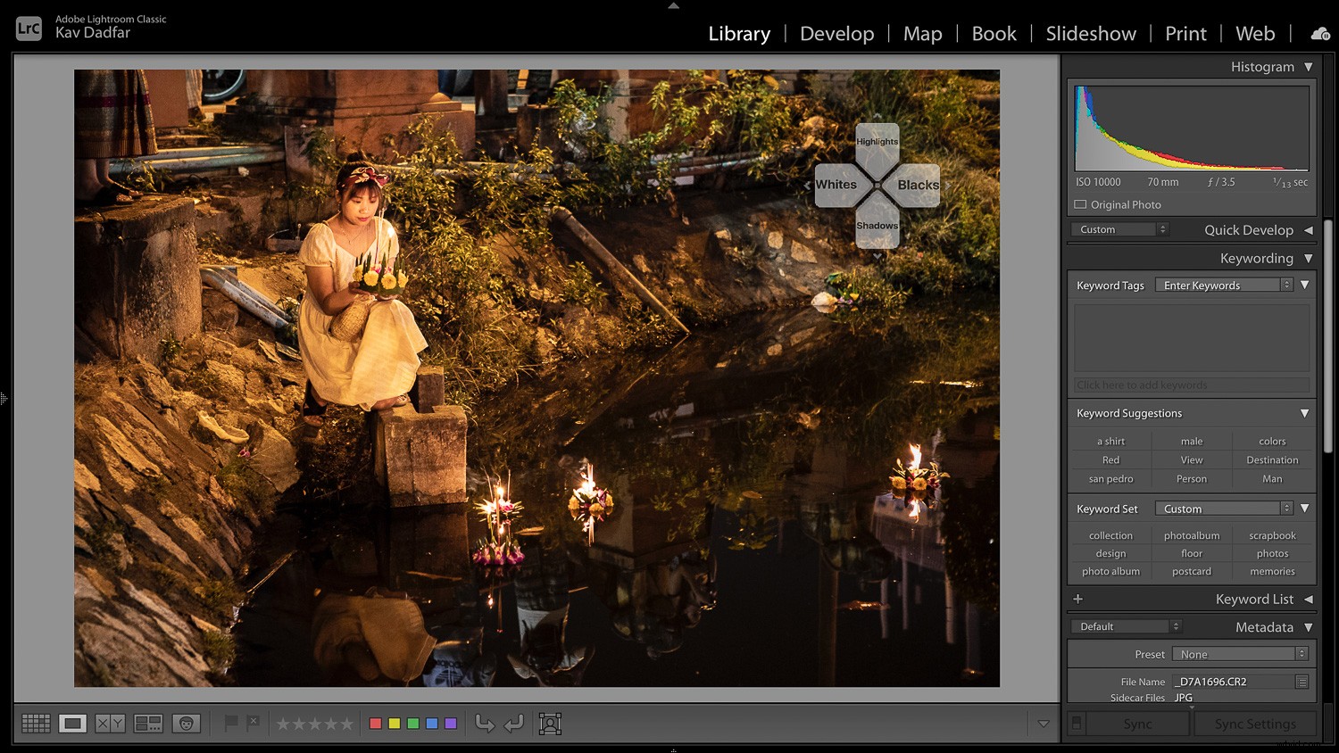Select the Grid view icon

tap(36, 723)
